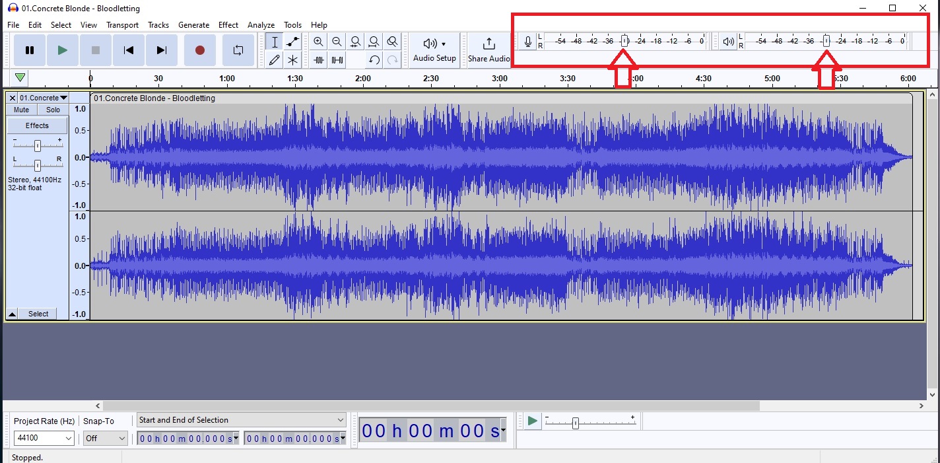Viewport: 940px width, 463px height.
Task: Click the Zoom In magnifier
Action: (x=319, y=42)
